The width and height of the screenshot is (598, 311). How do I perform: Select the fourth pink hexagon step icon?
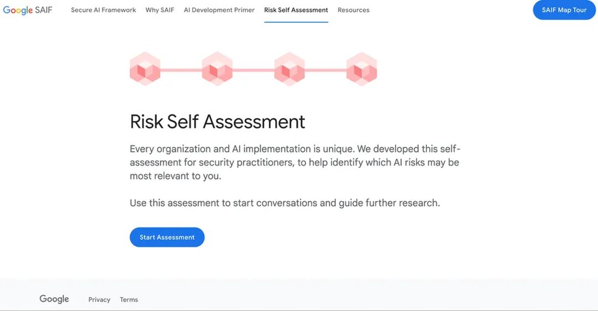pos(362,69)
